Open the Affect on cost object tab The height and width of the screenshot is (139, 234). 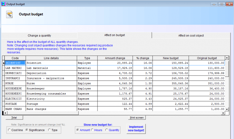click(191, 36)
